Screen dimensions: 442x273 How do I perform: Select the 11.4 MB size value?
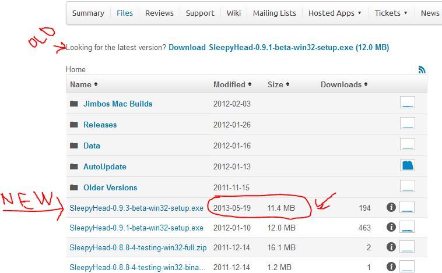point(281,208)
